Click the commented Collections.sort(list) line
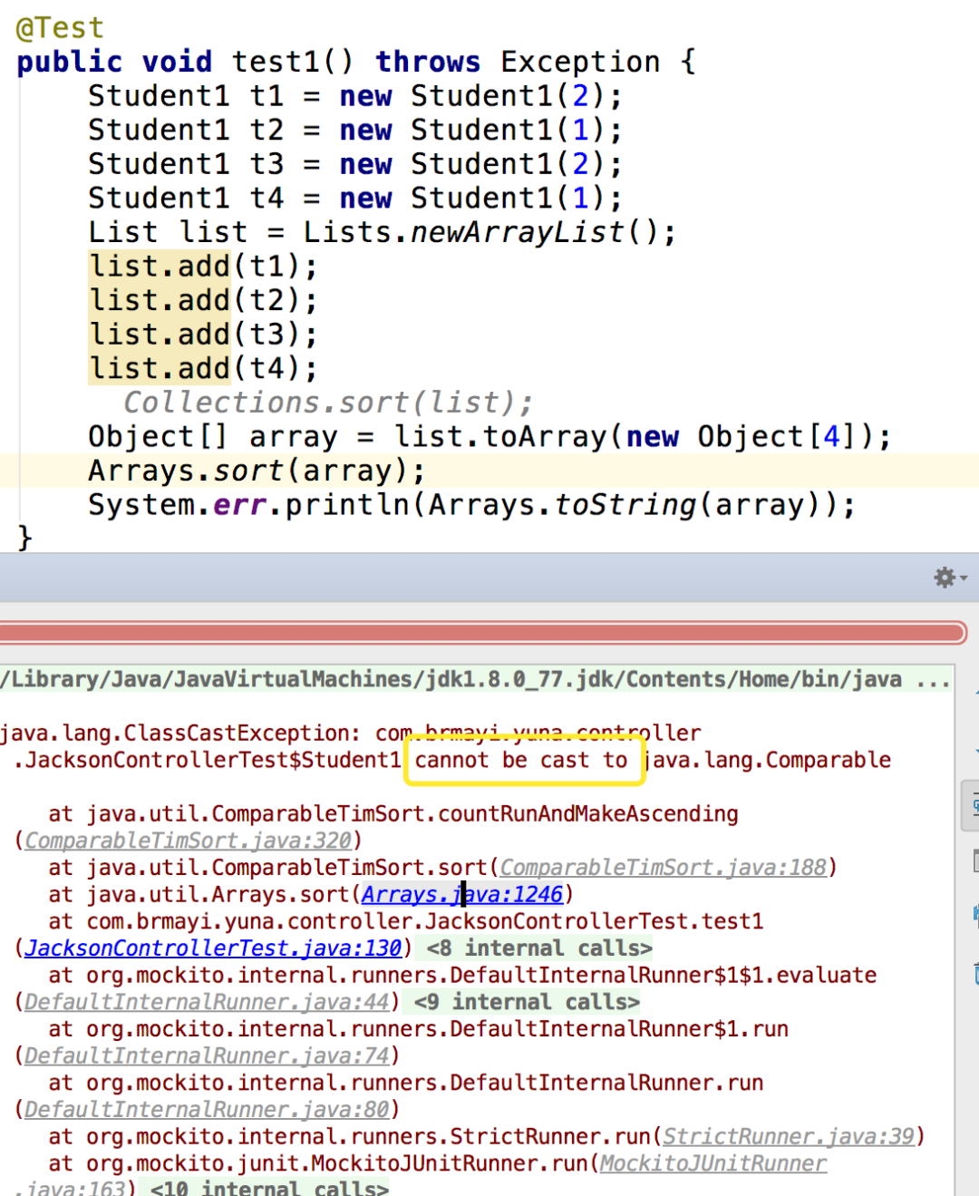The image size is (979, 1196). pyautogui.click(x=328, y=403)
